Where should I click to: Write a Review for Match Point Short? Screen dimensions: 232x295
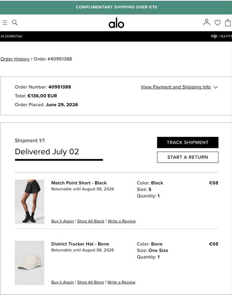point(121,221)
